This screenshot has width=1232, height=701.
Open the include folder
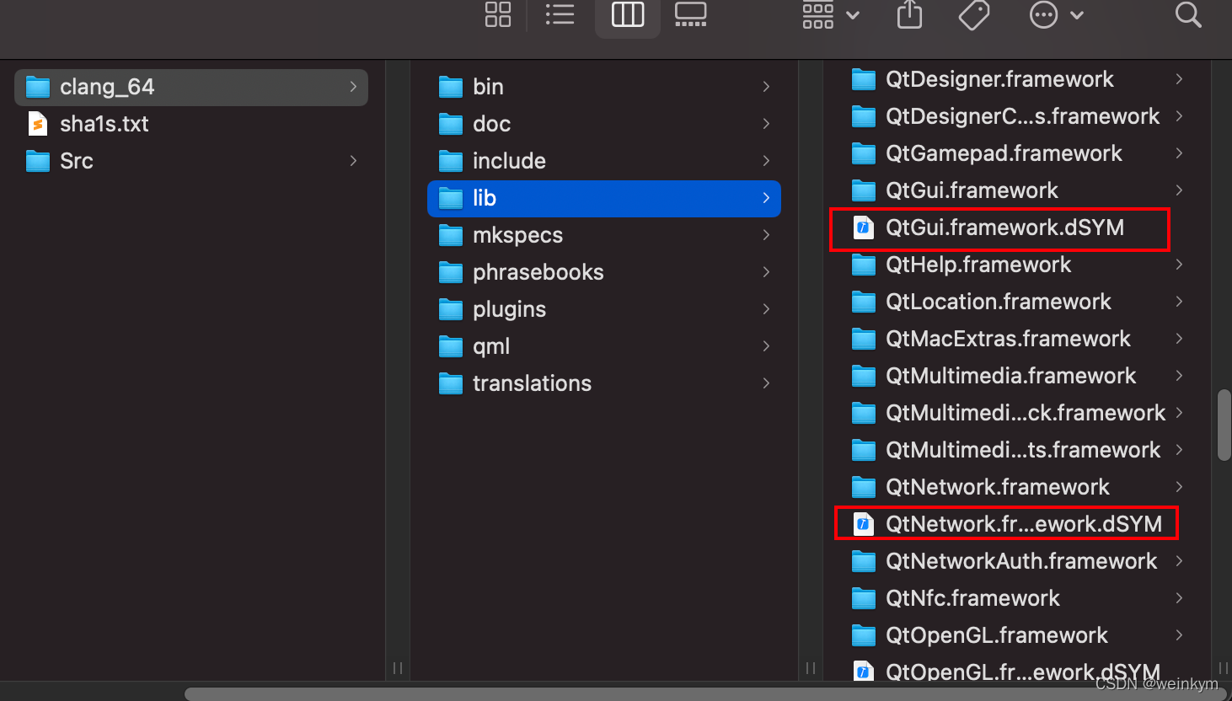pos(604,161)
